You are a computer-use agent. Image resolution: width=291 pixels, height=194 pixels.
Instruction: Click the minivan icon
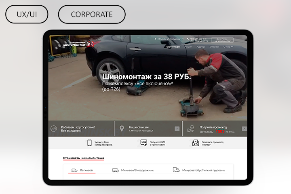pyautogui.click(x=115, y=170)
